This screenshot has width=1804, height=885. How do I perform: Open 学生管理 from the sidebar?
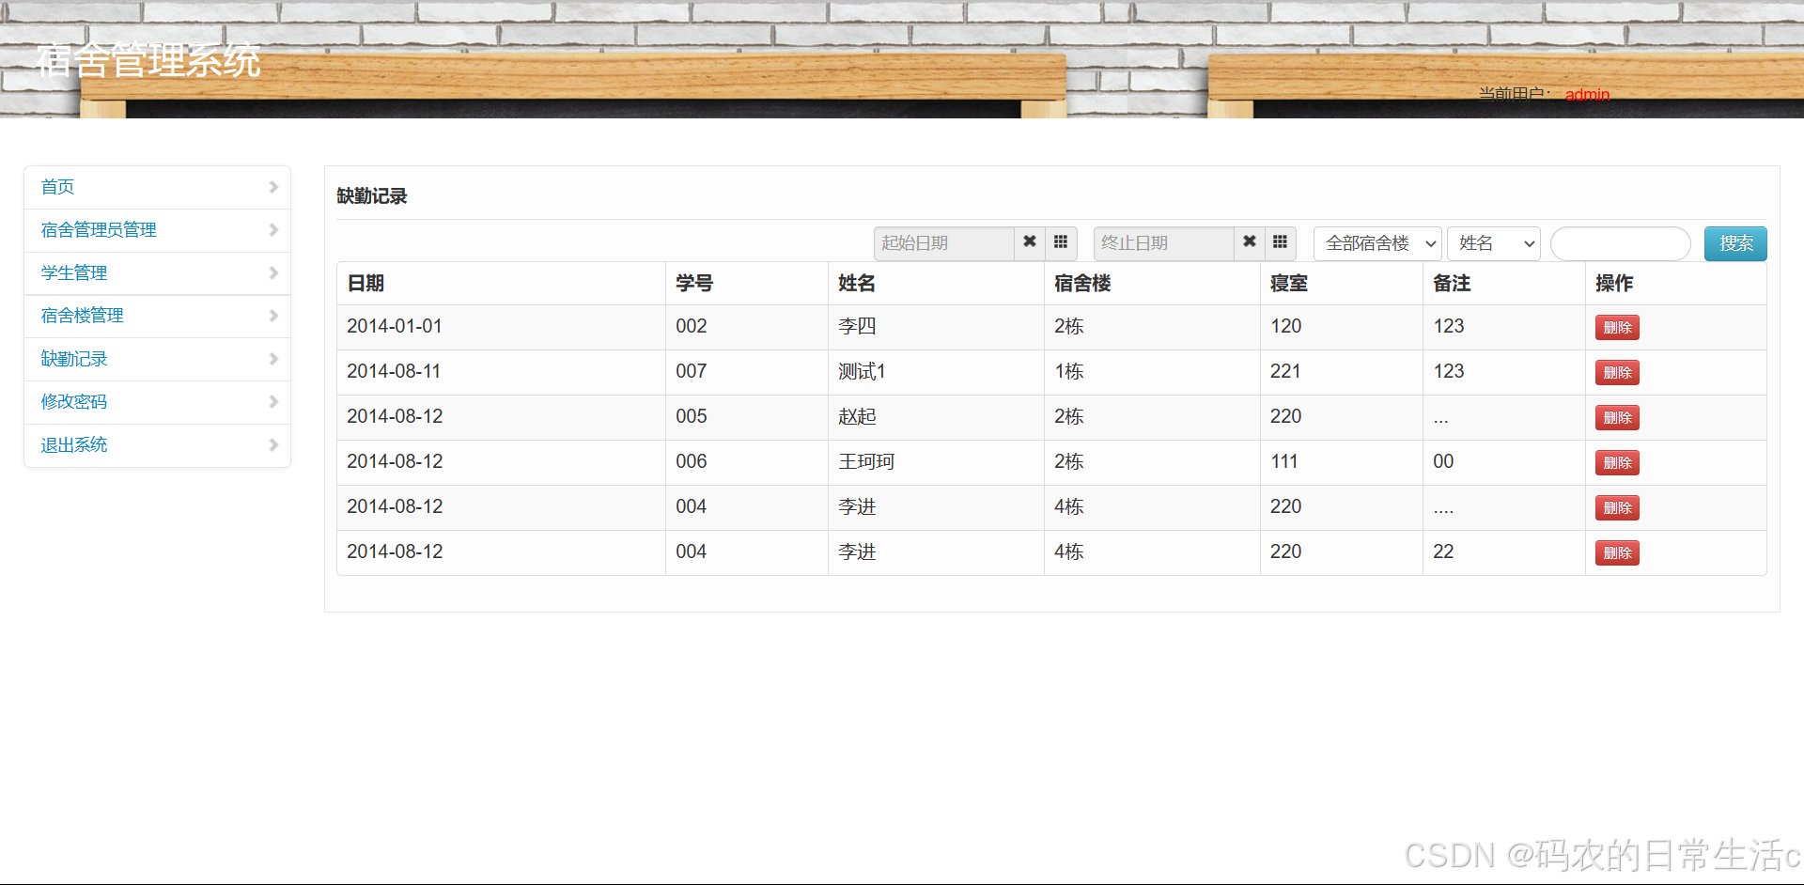[x=73, y=272]
